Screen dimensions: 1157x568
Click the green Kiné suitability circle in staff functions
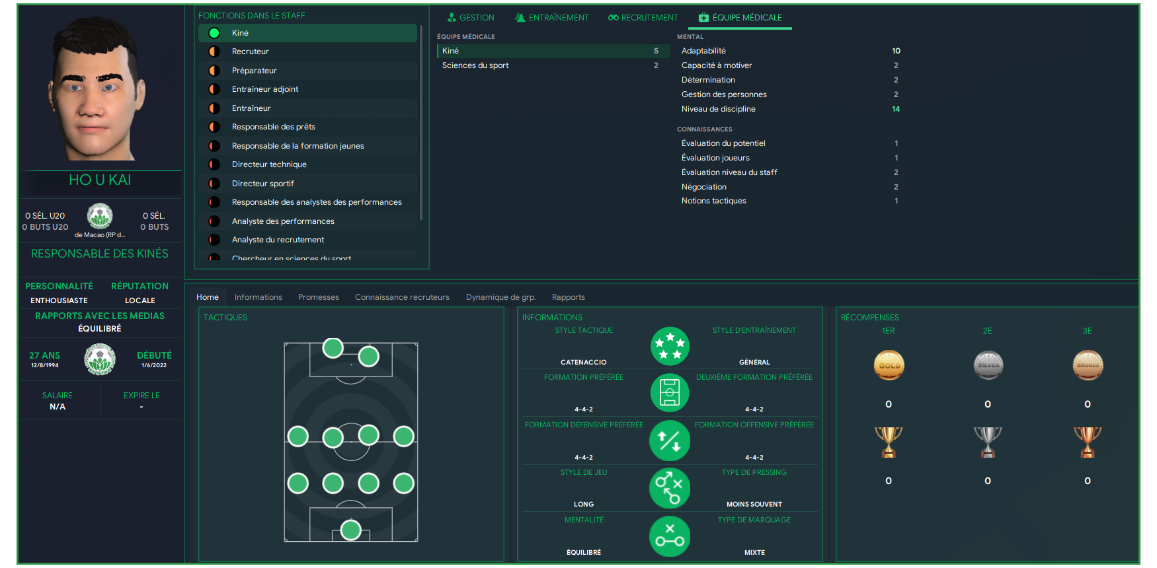pos(214,33)
